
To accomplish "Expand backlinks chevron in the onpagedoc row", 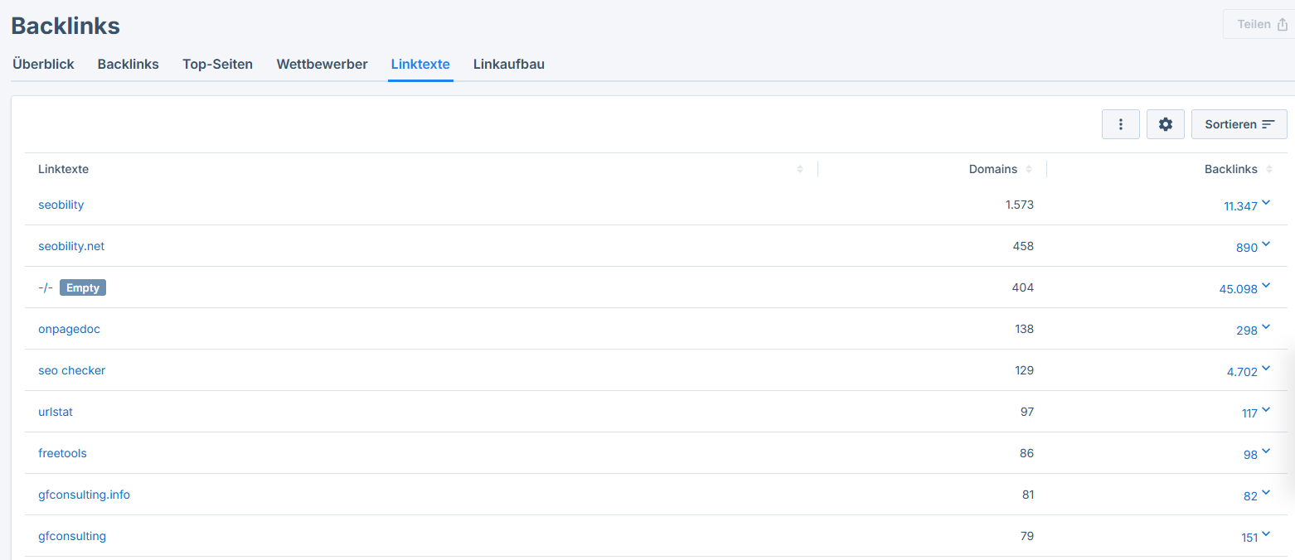I will click(x=1266, y=327).
